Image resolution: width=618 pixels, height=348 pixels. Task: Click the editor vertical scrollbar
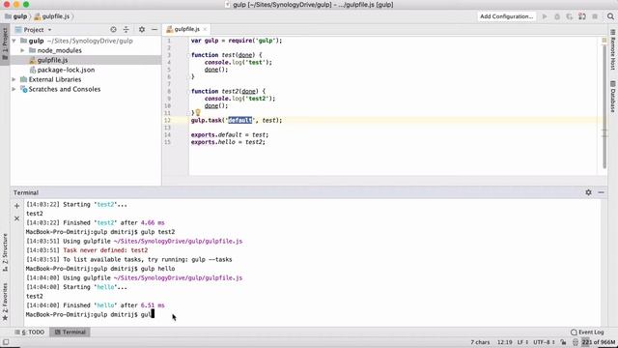pos(604,105)
